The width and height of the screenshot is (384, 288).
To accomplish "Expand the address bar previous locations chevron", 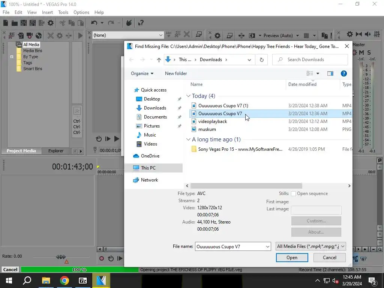I will click(x=249, y=60).
